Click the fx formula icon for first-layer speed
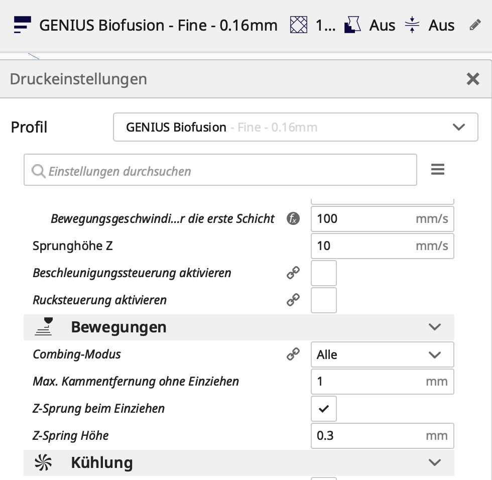Screen dimensions: 492x480 (x=293, y=219)
